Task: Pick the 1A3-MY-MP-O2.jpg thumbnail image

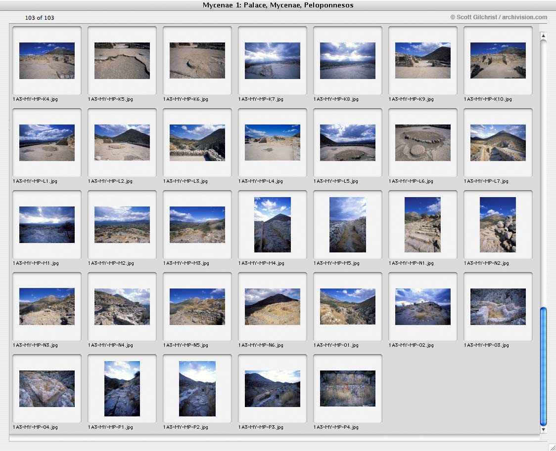Action: 422,307
